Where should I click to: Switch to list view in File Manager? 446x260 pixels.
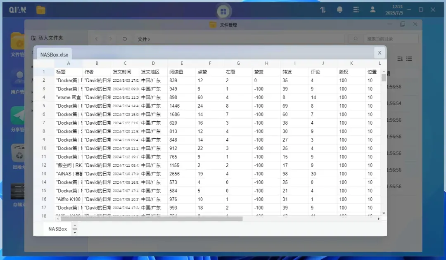tap(409, 59)
